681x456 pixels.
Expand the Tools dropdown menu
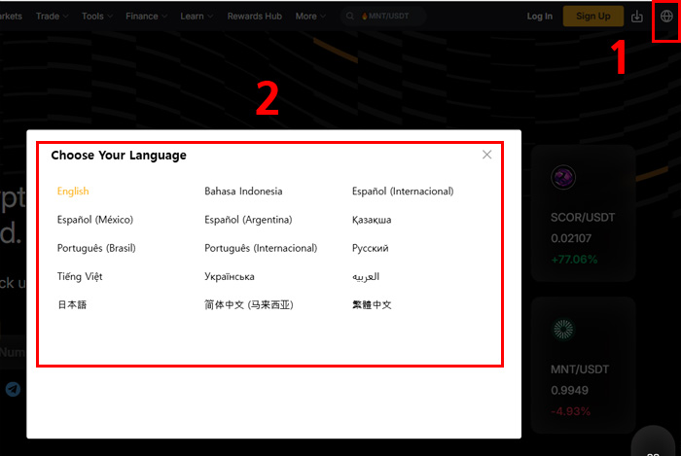click(97, 17)
